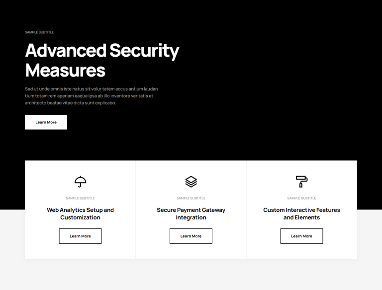
Task: Click the umbrella icon
Action: tap(80, 182)
